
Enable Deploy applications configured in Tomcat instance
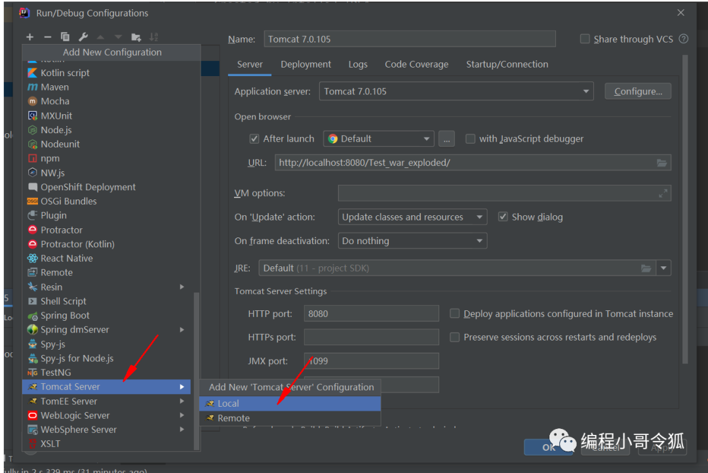(x=455, y=314)
